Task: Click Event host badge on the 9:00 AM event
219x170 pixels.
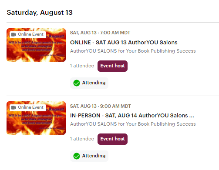Action: [112, 139]
